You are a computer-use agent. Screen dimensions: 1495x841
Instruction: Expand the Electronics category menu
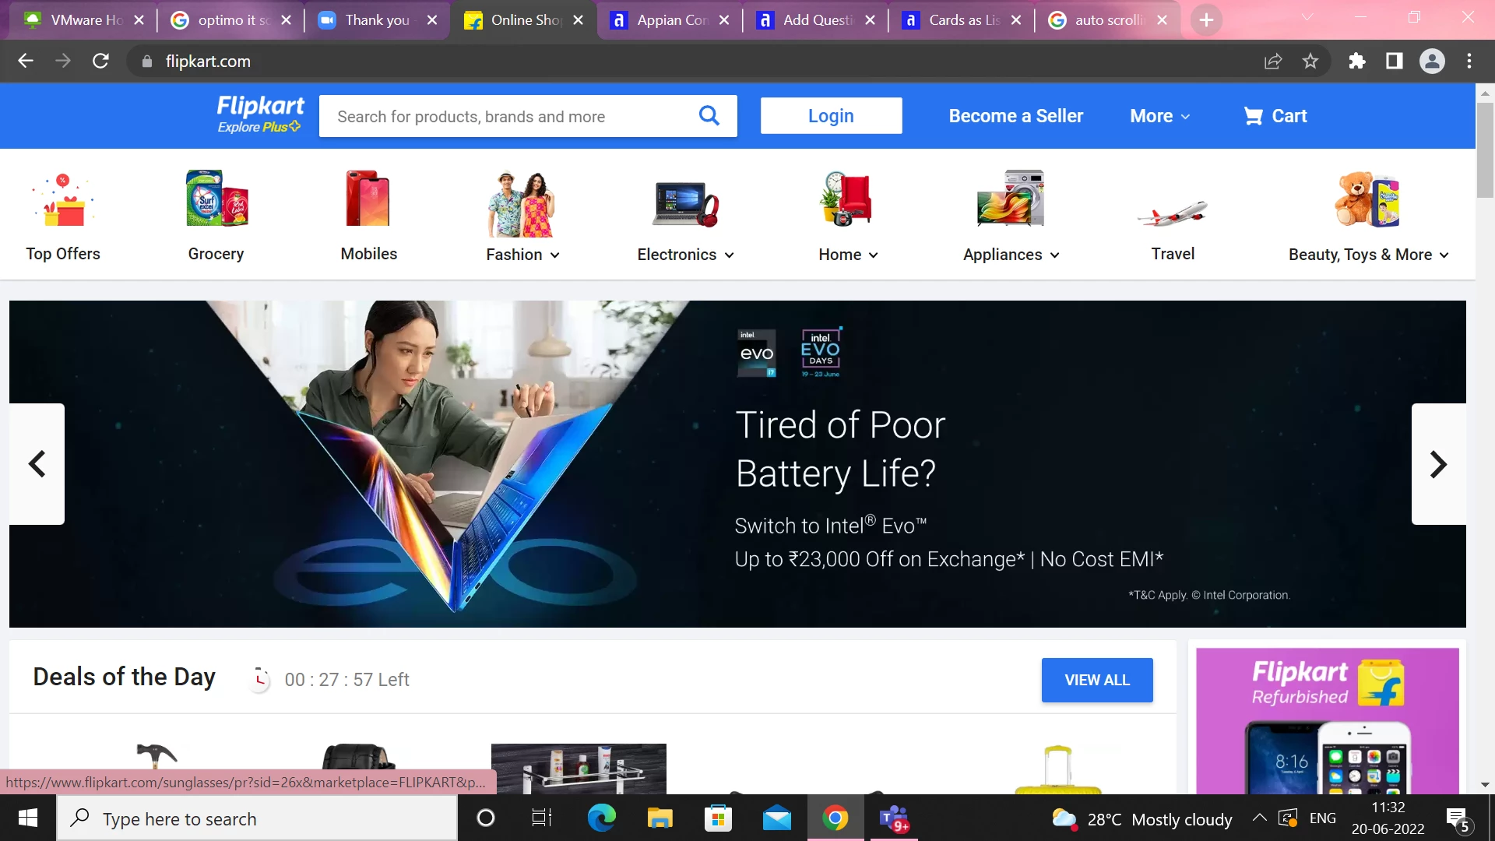click(x=685, y=255)
